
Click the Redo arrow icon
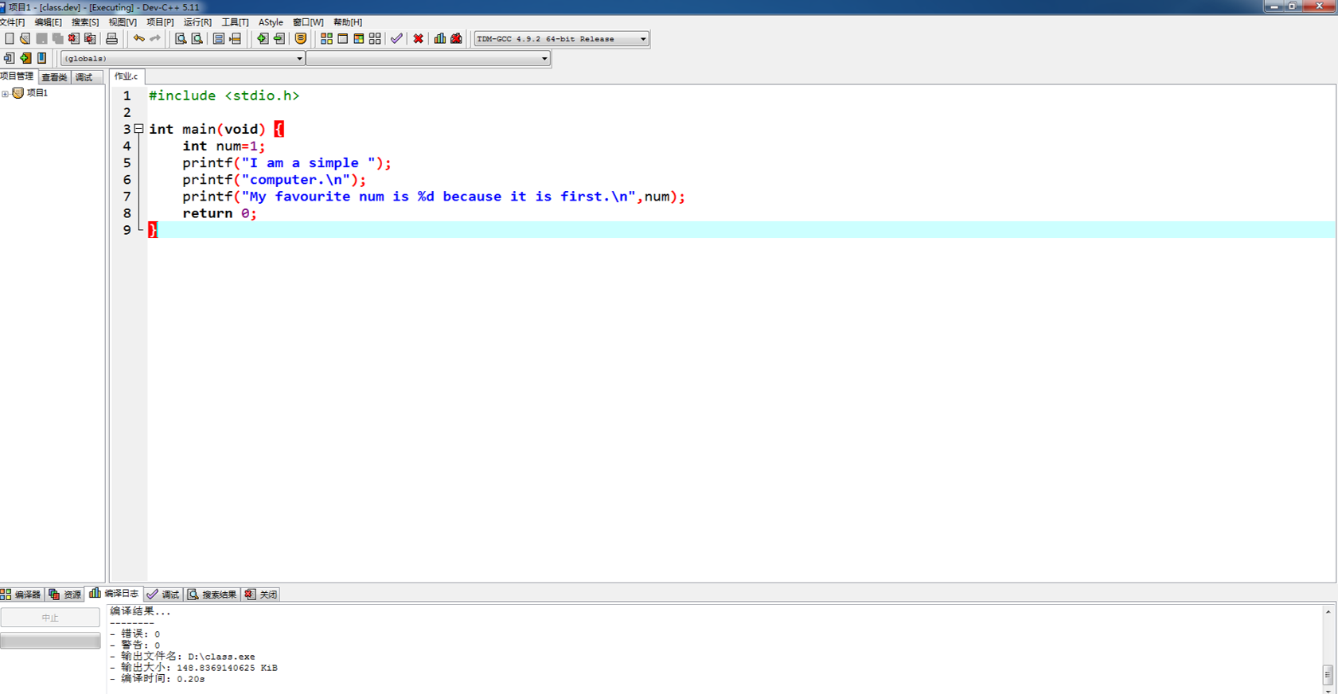click(155, 38)
